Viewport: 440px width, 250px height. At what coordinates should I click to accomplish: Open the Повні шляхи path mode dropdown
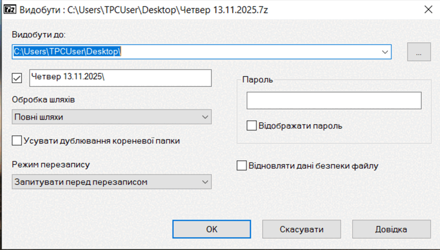click(112, 117)
